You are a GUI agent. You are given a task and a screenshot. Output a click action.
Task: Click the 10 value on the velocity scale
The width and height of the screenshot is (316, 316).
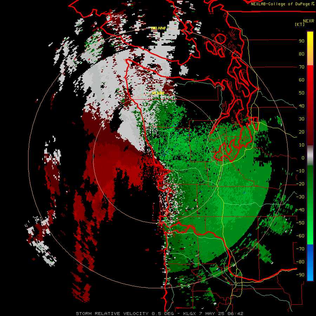click(x=302, y=145)
